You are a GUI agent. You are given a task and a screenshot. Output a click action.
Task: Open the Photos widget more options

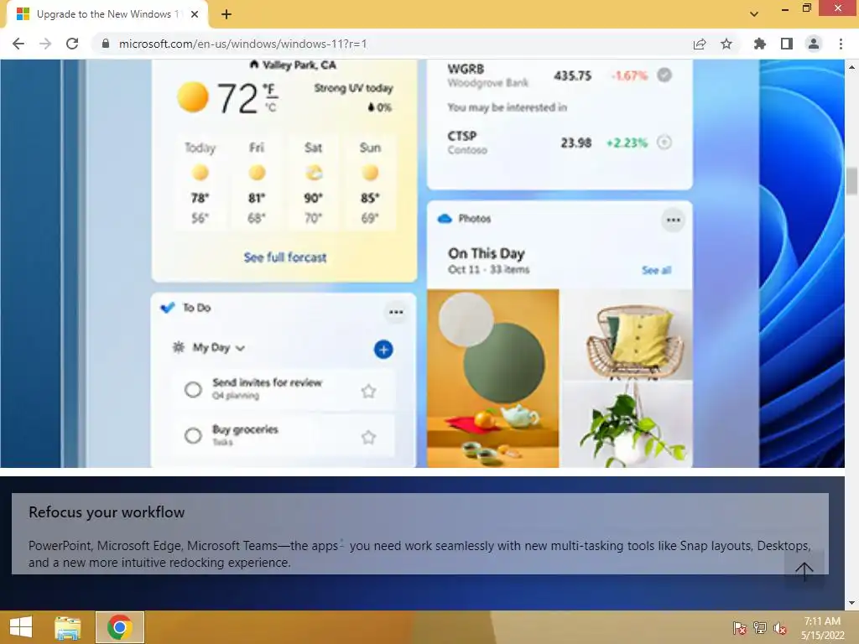674,221
